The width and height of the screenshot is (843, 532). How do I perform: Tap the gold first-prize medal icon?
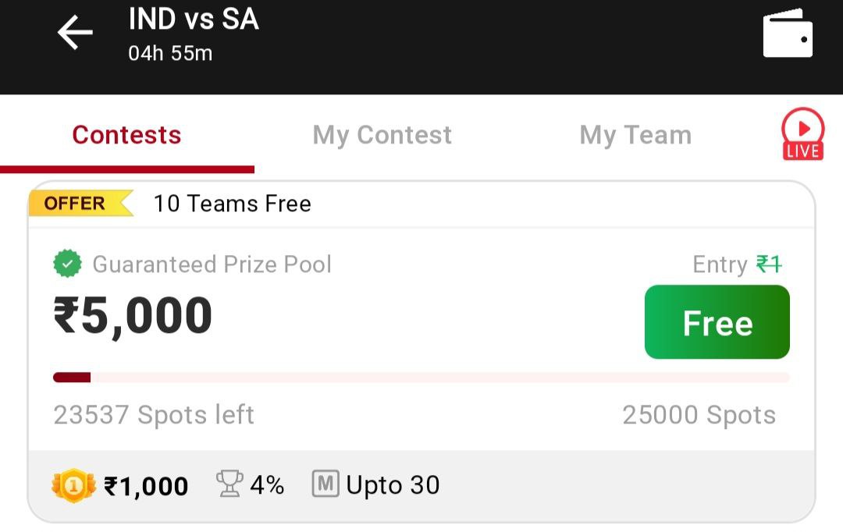click(x=73, y=486)
